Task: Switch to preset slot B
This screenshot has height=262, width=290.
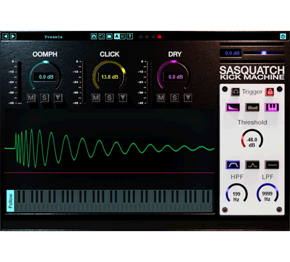Action: point(123,37)
